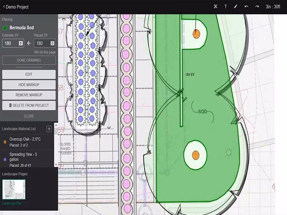
Task: Click the Placed SY stepper arrows
Action: (x=52, y=43)
